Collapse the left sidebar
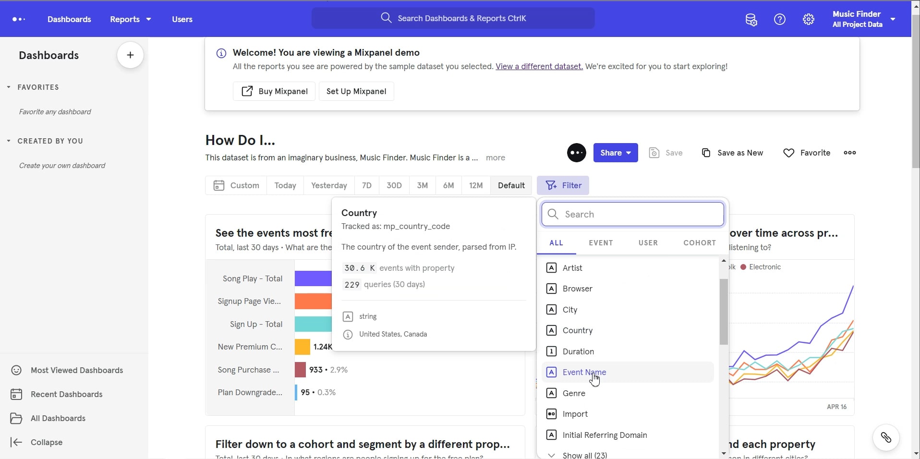Viewport: 920px width, 459px height. click(x=36, y=442)
